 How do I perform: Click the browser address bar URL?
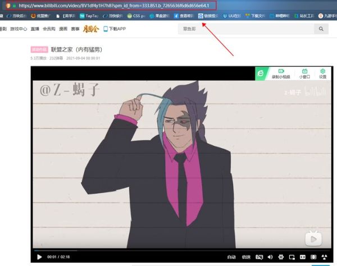pos(114,6)
